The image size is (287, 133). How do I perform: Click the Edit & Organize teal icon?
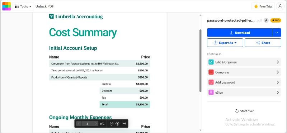(x=211, y=62)
